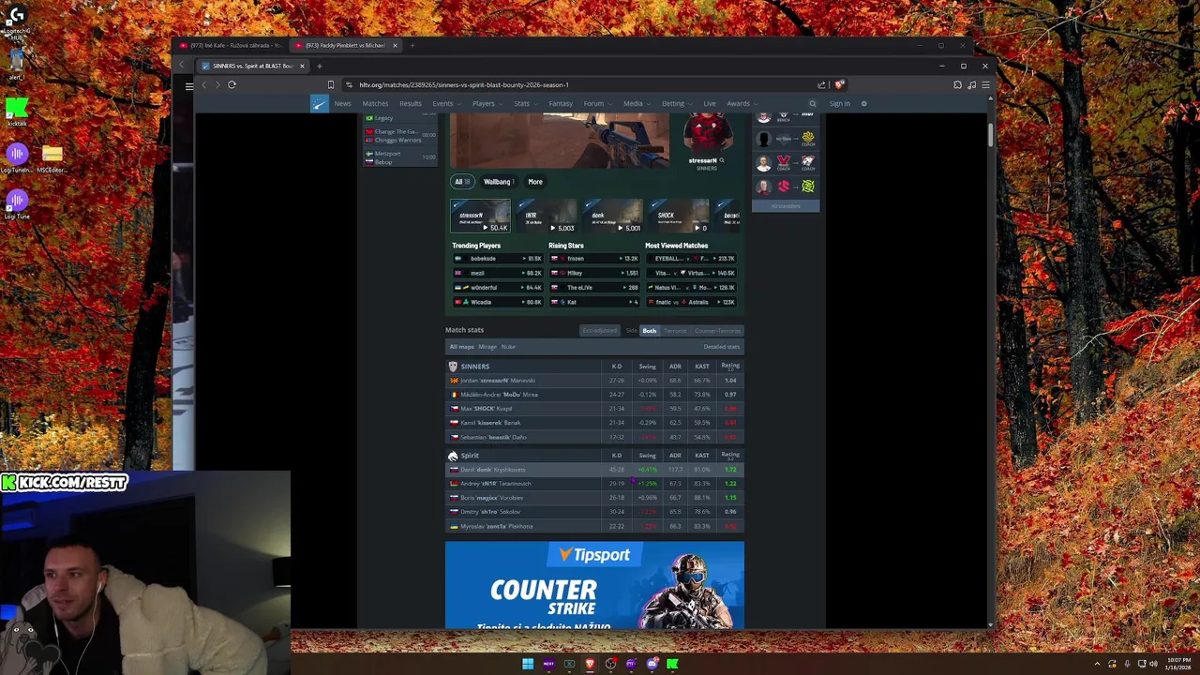Viewport: 1200px width, 675px height.
Task: Open the browser extensions puzzle icon
Action: pos(957,85)
